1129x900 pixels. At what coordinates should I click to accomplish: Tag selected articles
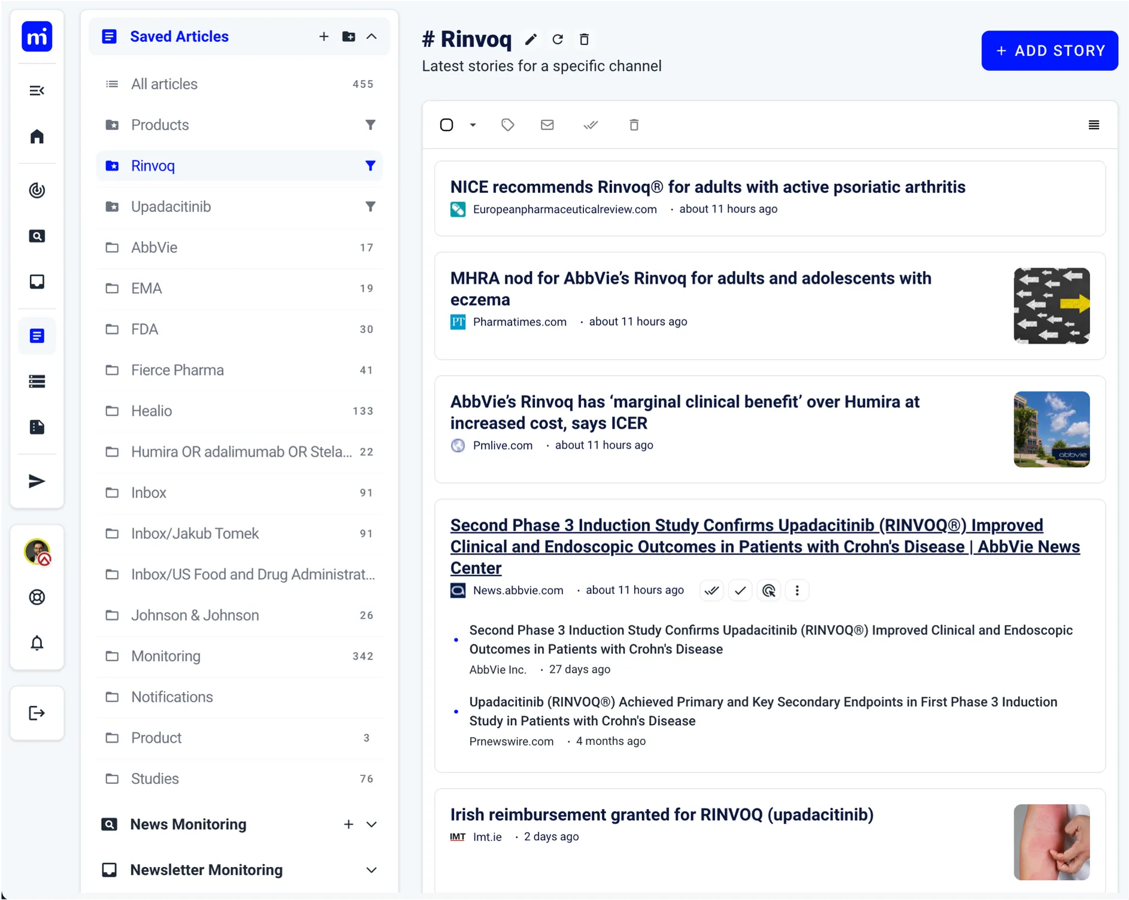(x=508, y=125)
